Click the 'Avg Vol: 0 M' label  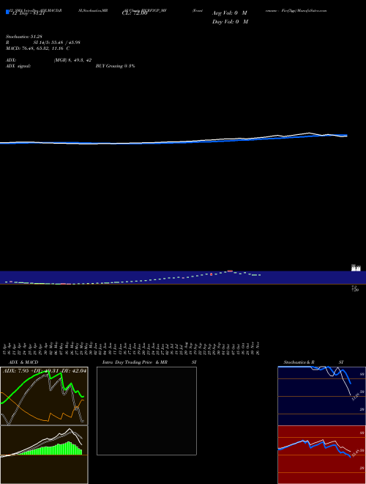point(230,13)
